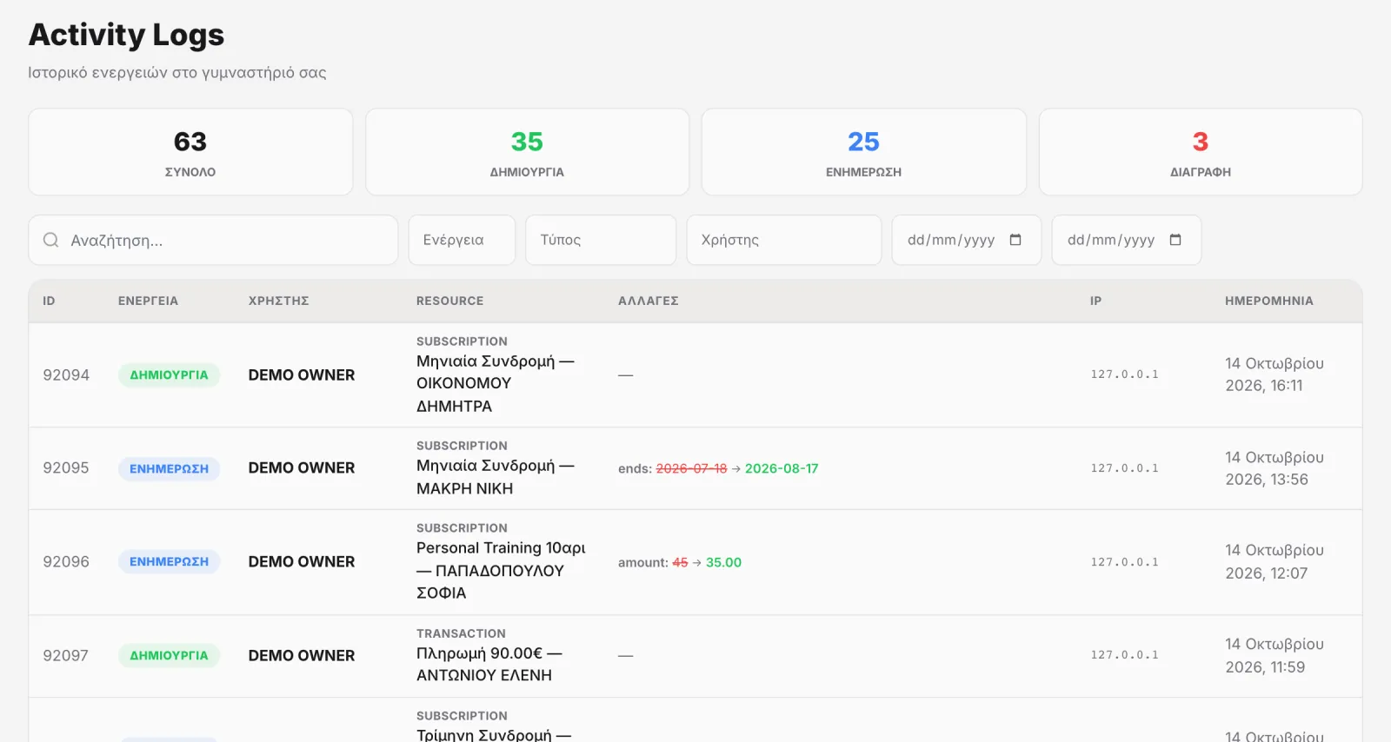Image resolution: width=1391 pixels, height=742 pixels.
Task: Select the ΕΝΗΜΕΡΩΣΗ 25 stats card
Action: pos(863,152)
